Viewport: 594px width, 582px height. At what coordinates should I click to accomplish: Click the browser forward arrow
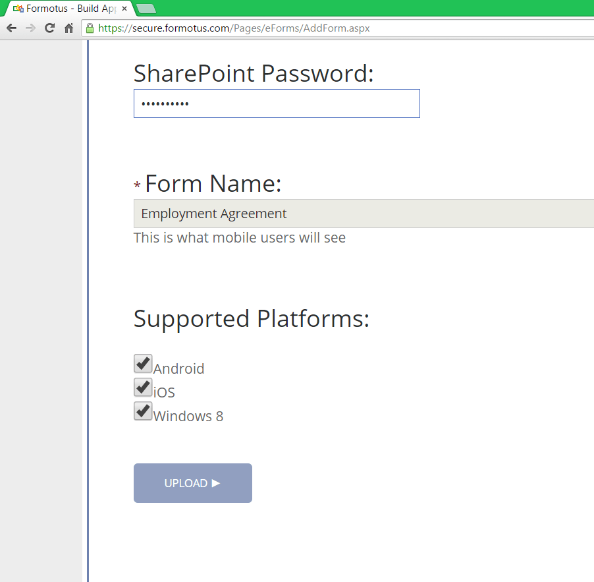coord(30,28)
